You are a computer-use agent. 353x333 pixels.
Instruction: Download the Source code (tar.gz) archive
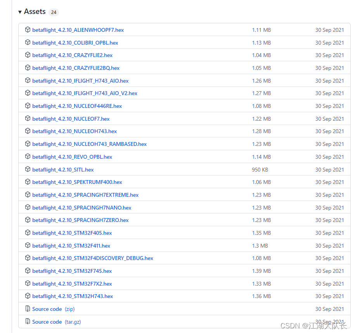[57, 322]
